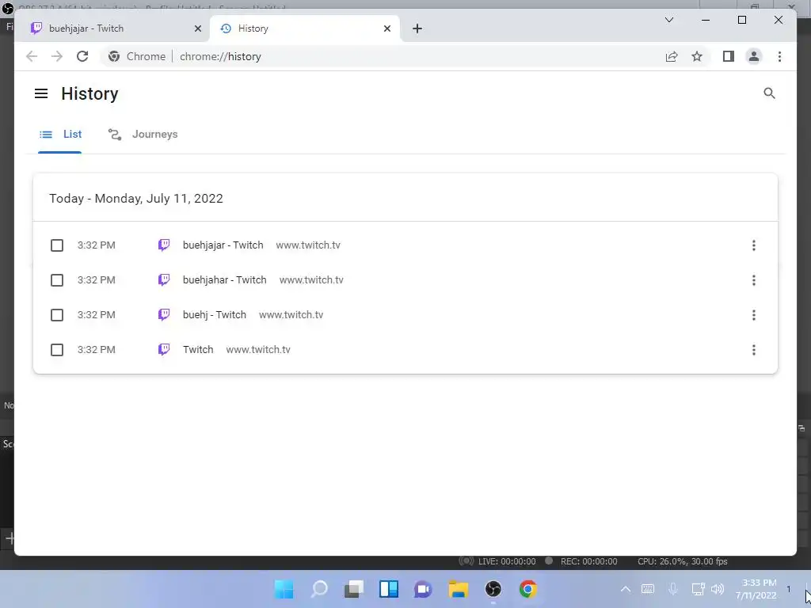Click the browser back arrow

click(32, 56)
